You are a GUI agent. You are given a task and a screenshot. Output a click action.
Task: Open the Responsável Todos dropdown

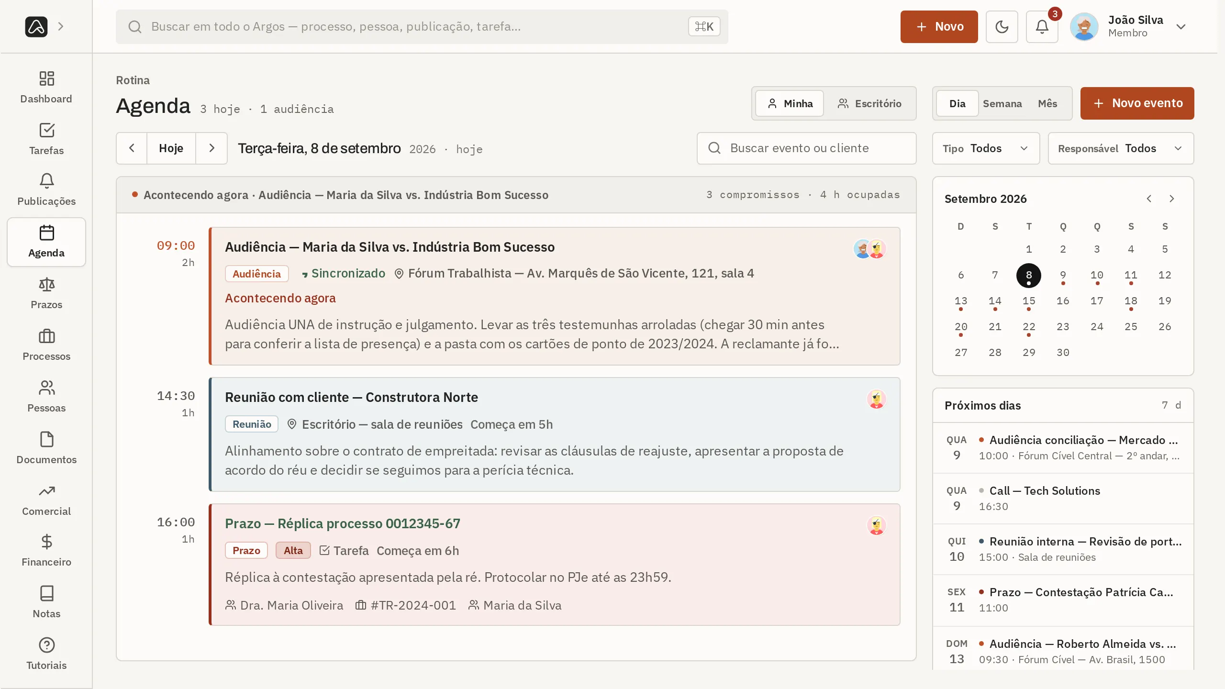pyautogui.click(x=1121, y=148)
